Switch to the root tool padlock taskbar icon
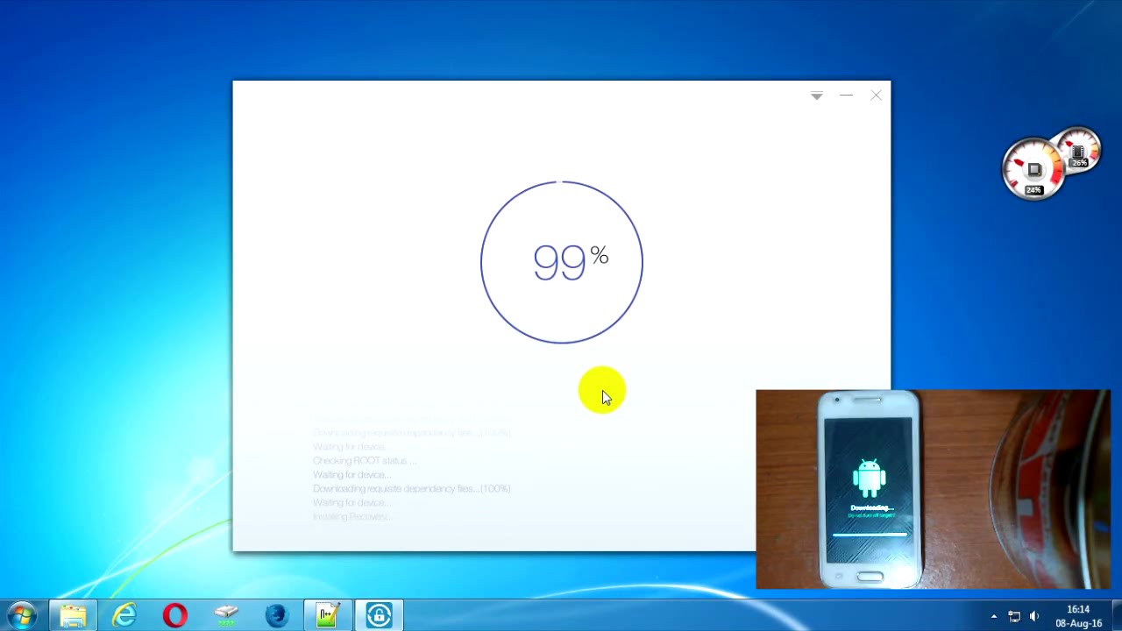1122x631 pixels. tap(379, 615)
